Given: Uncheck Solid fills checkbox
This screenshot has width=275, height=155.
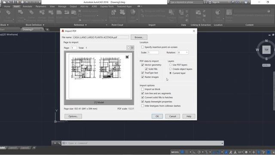Looking at the screenshot, I should click(x=146, y=69).
